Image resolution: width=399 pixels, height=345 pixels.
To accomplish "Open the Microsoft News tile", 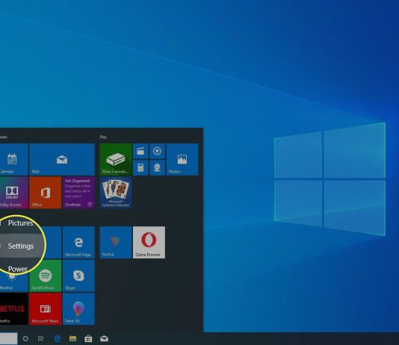I will (46, 309).
